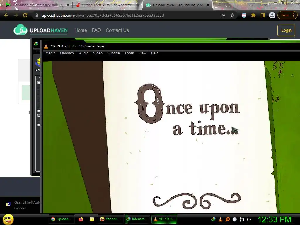Viewport: 300px width, 225px height.
Task: Open VLC's Video menu
Action: point(98,53)
